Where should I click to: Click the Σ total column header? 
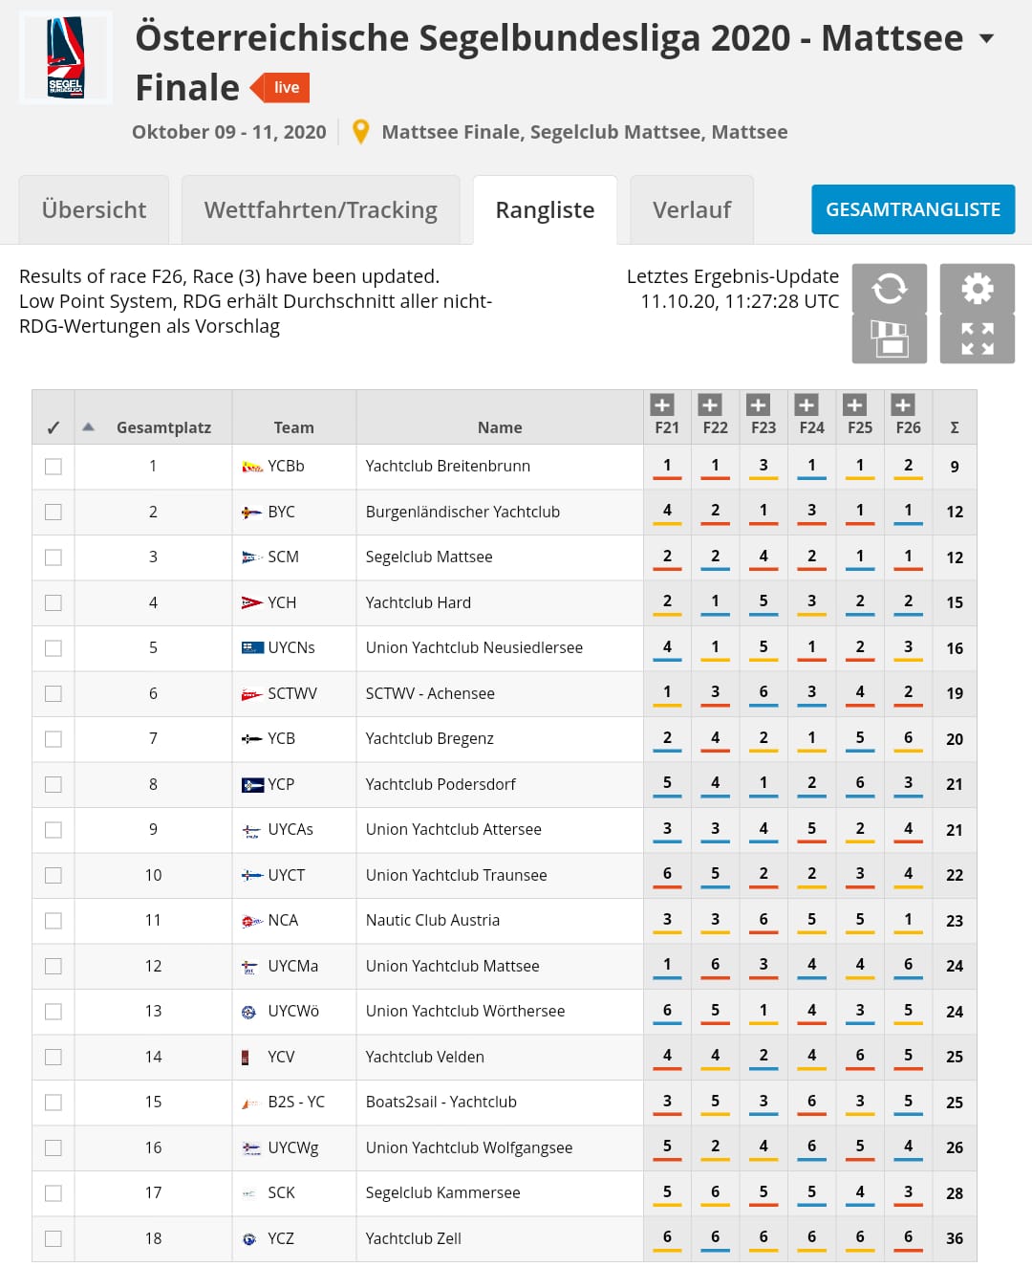[955, 427]
